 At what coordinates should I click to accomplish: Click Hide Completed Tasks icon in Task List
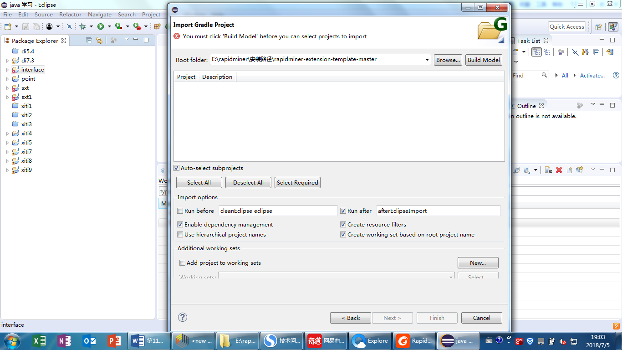click(575, 52)
